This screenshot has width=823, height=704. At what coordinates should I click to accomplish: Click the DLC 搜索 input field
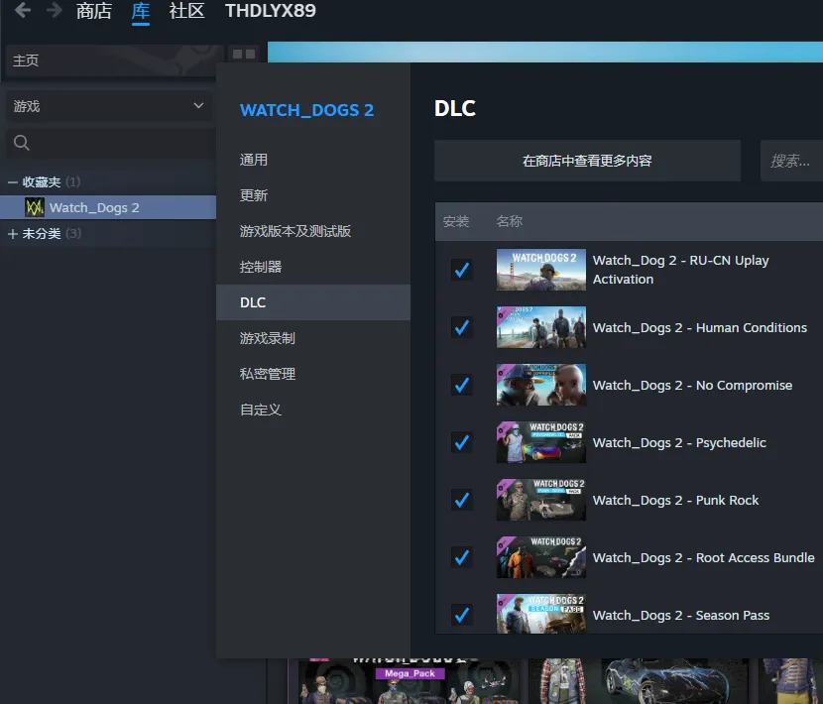793,161
